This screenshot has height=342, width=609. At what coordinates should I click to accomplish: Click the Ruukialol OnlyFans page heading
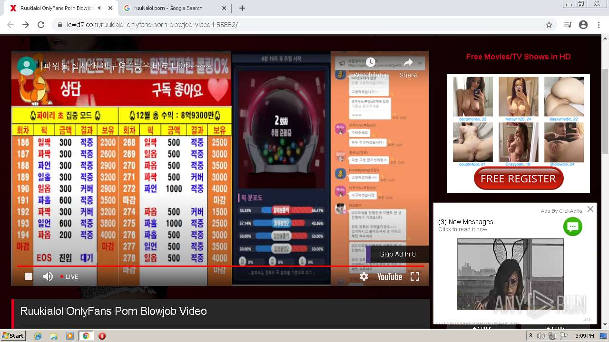point(113,311)
